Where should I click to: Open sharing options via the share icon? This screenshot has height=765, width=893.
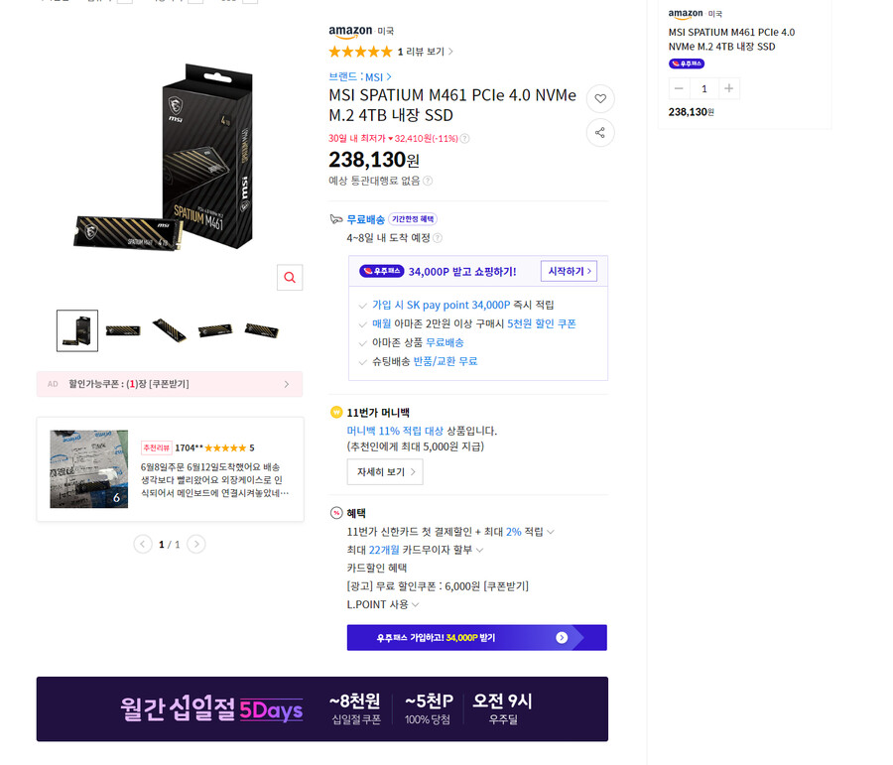600,133
